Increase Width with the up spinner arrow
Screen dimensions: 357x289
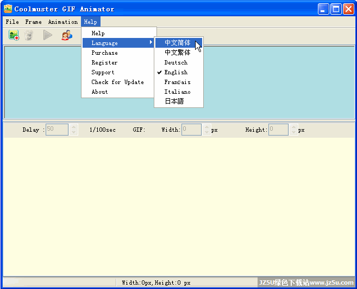tap(206, 127)
